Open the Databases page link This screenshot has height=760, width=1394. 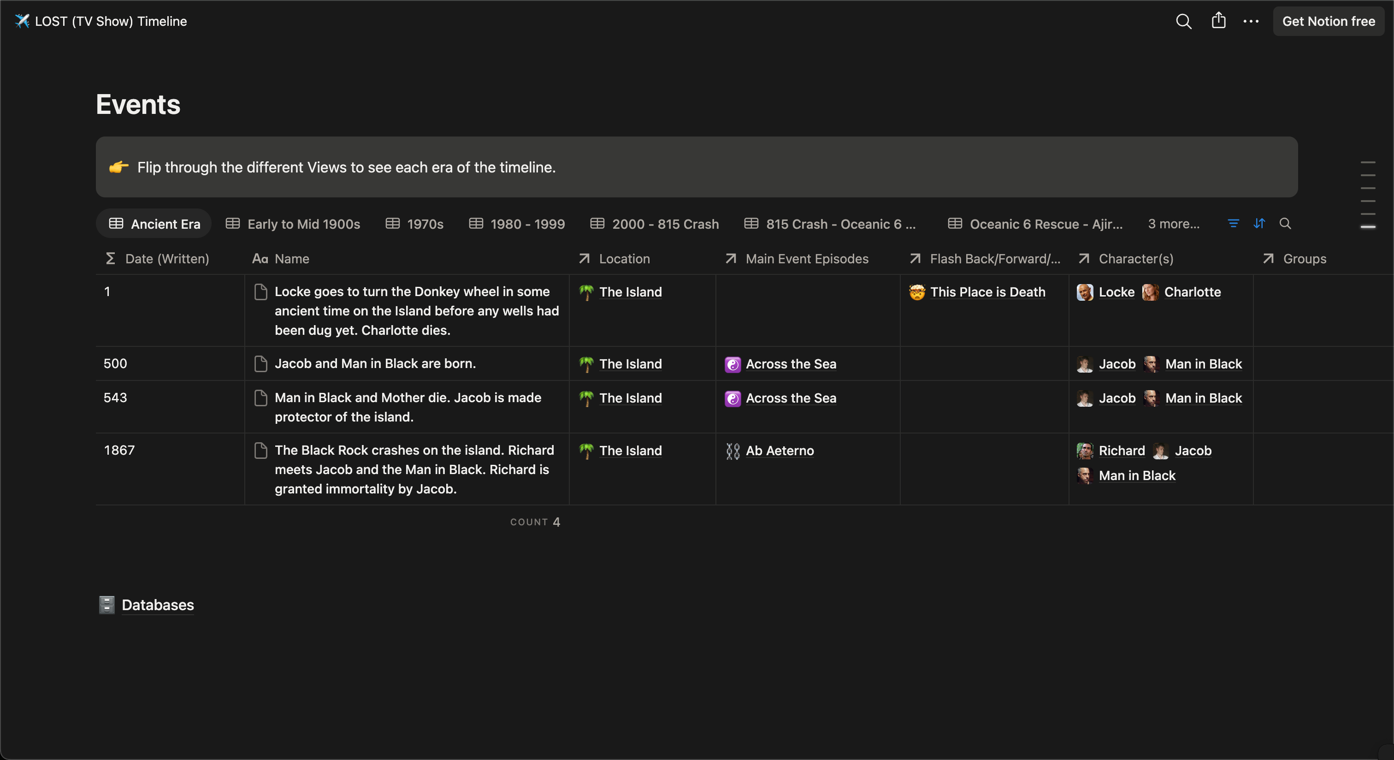tap(158, 605)
